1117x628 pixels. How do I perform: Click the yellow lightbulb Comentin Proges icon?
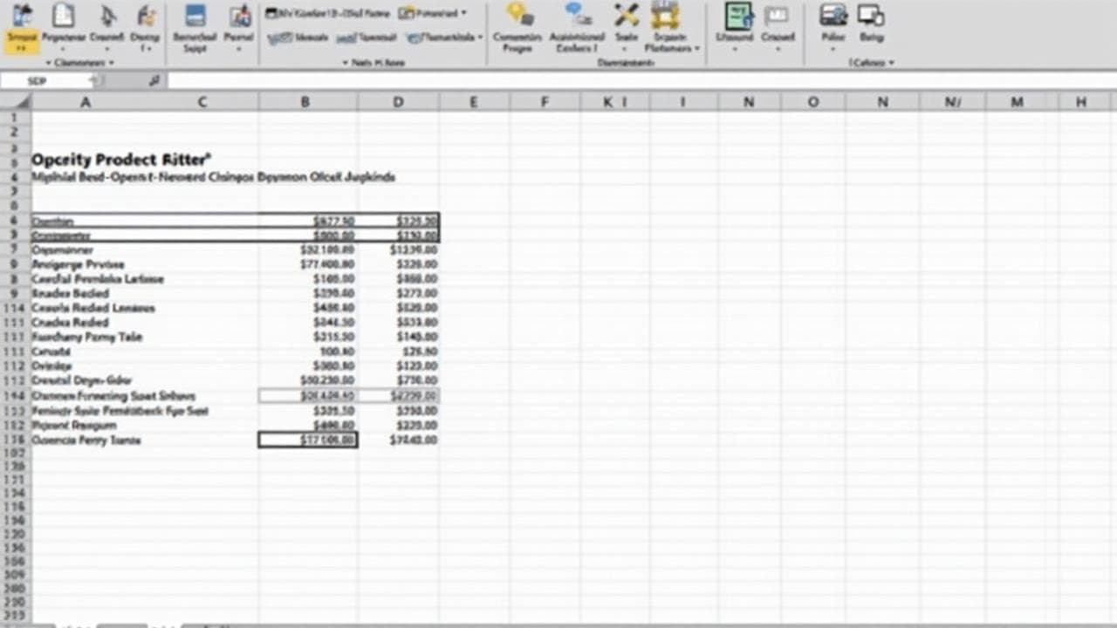519,14
